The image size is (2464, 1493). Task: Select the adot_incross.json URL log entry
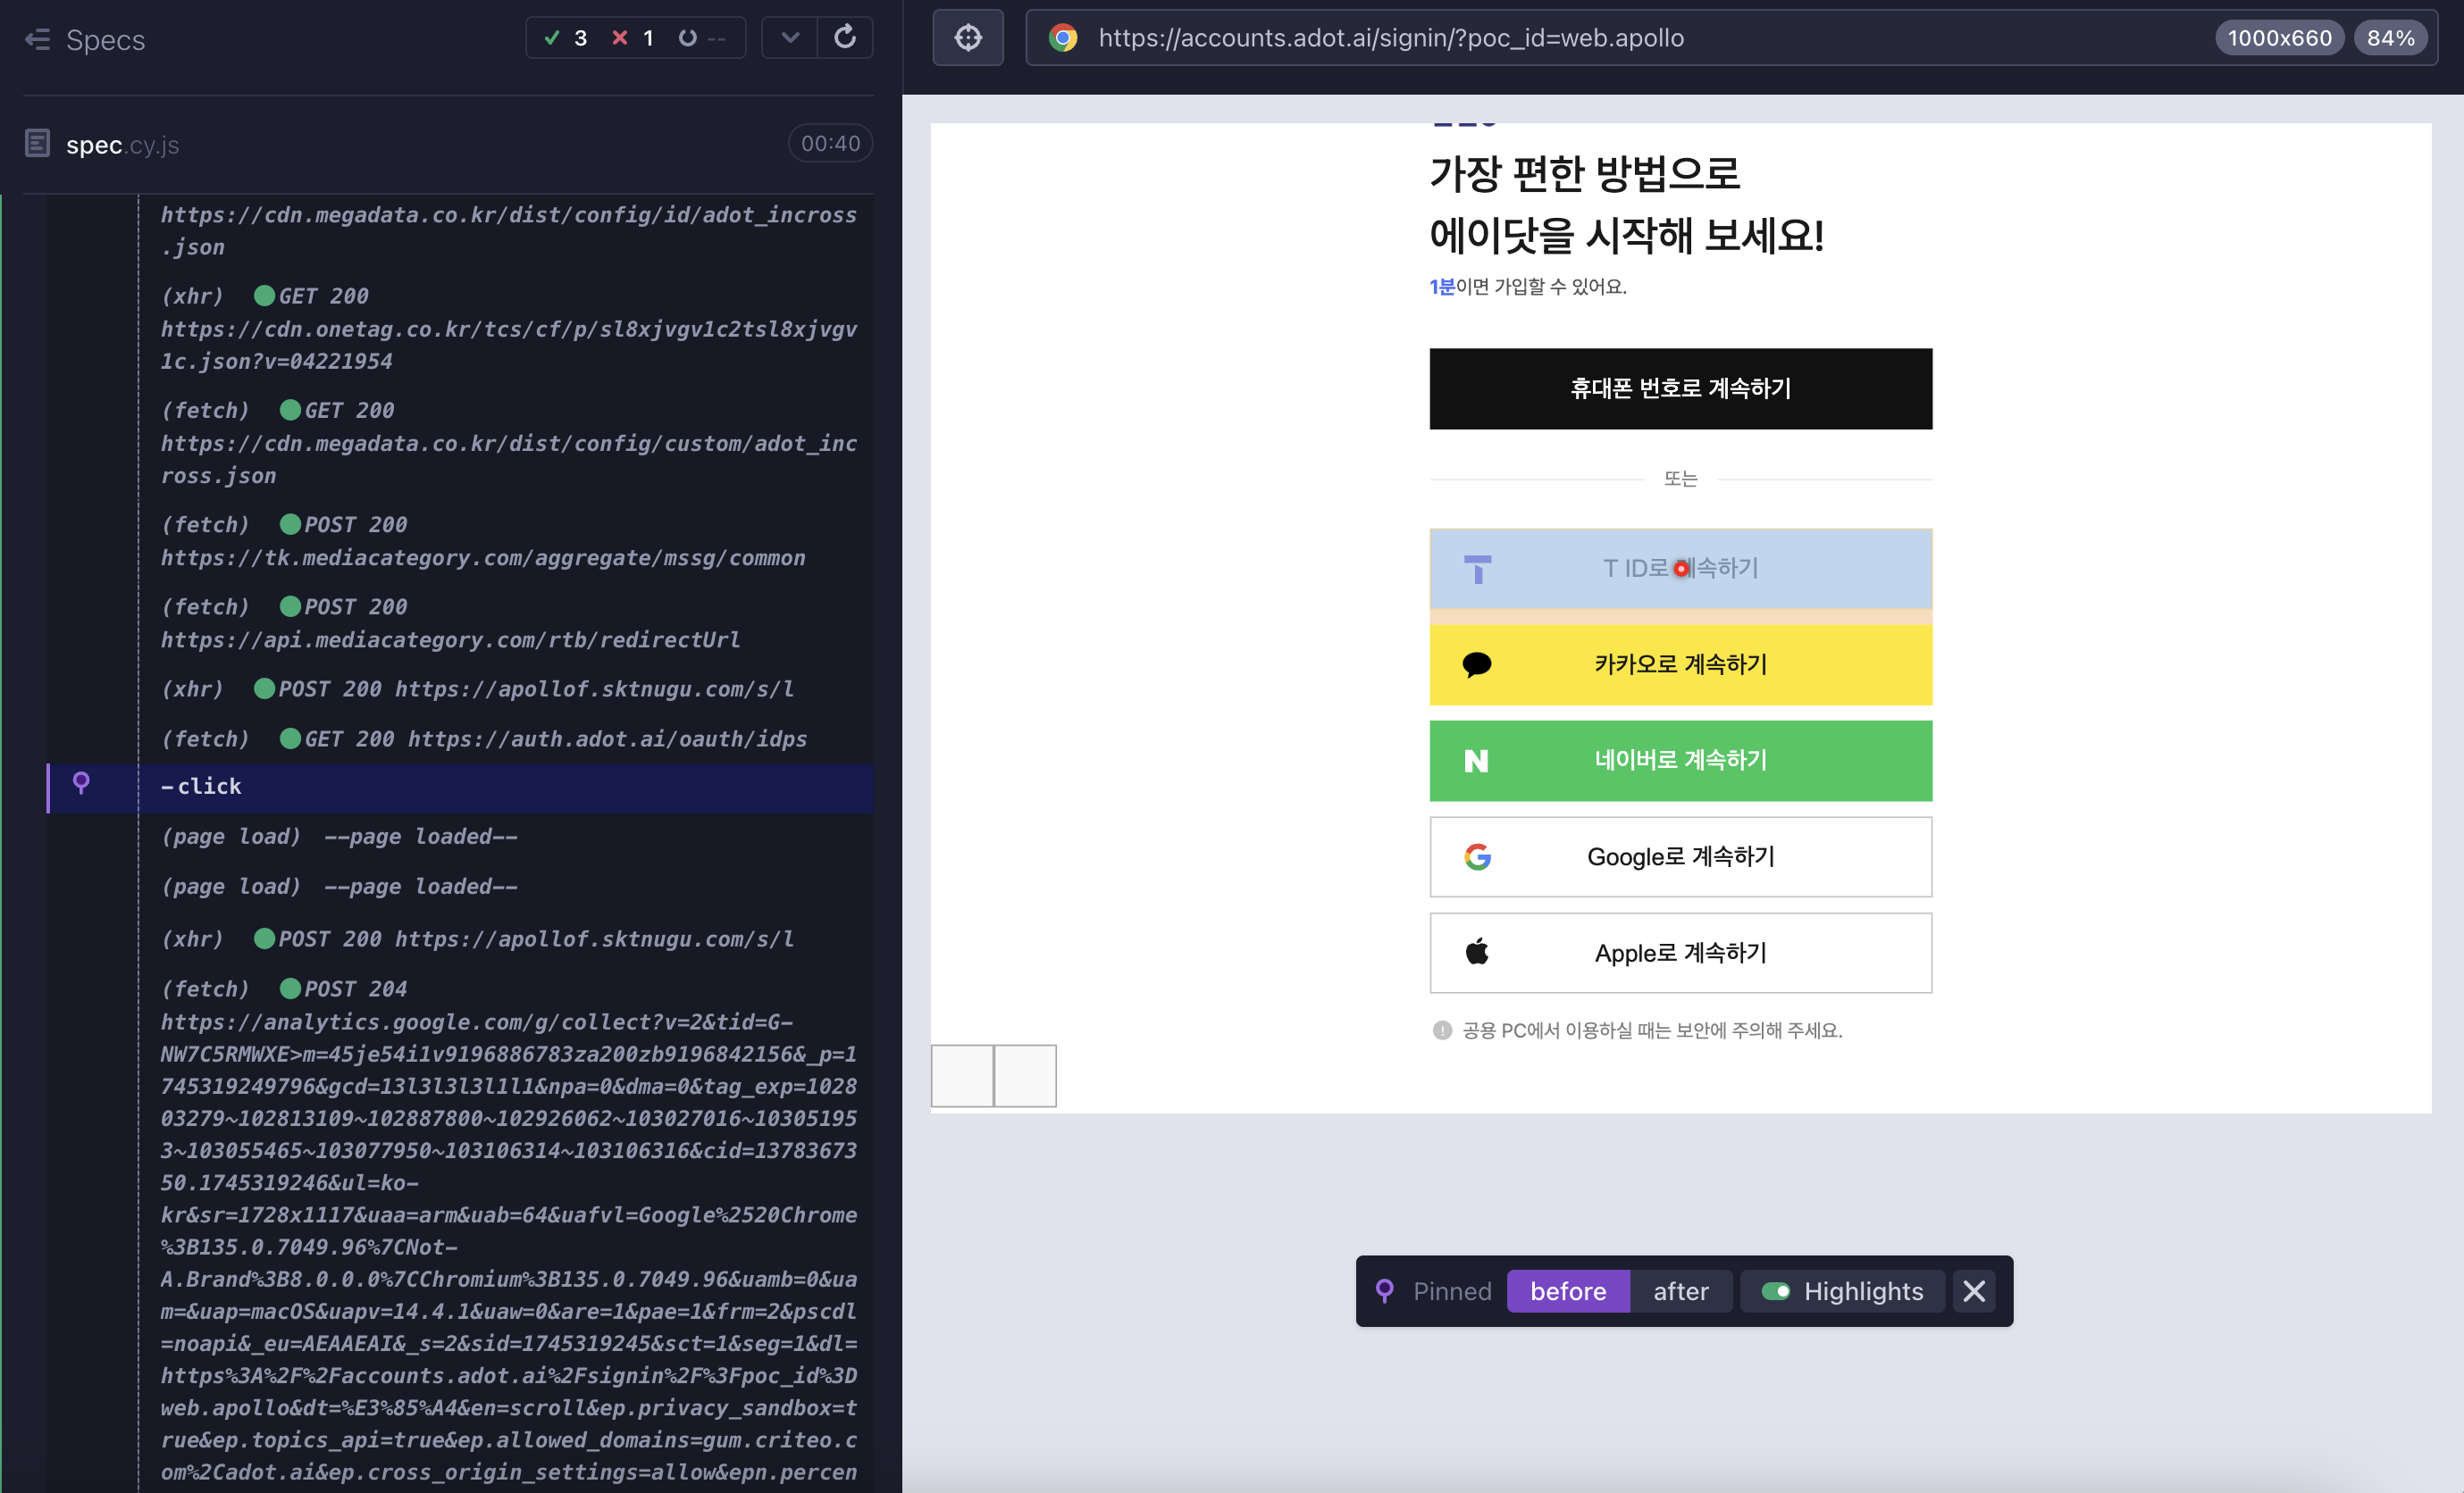(509, 231)
